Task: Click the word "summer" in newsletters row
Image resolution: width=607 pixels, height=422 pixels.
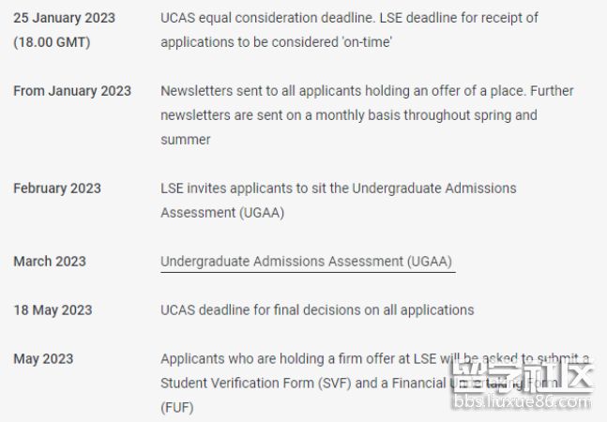Action: pos(186,140)
